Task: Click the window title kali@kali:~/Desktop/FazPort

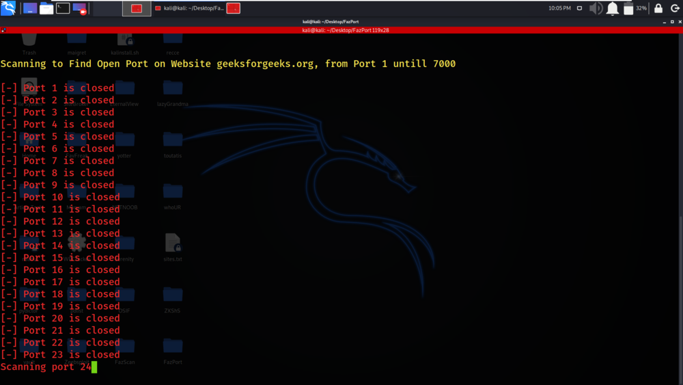Action: 331,21
